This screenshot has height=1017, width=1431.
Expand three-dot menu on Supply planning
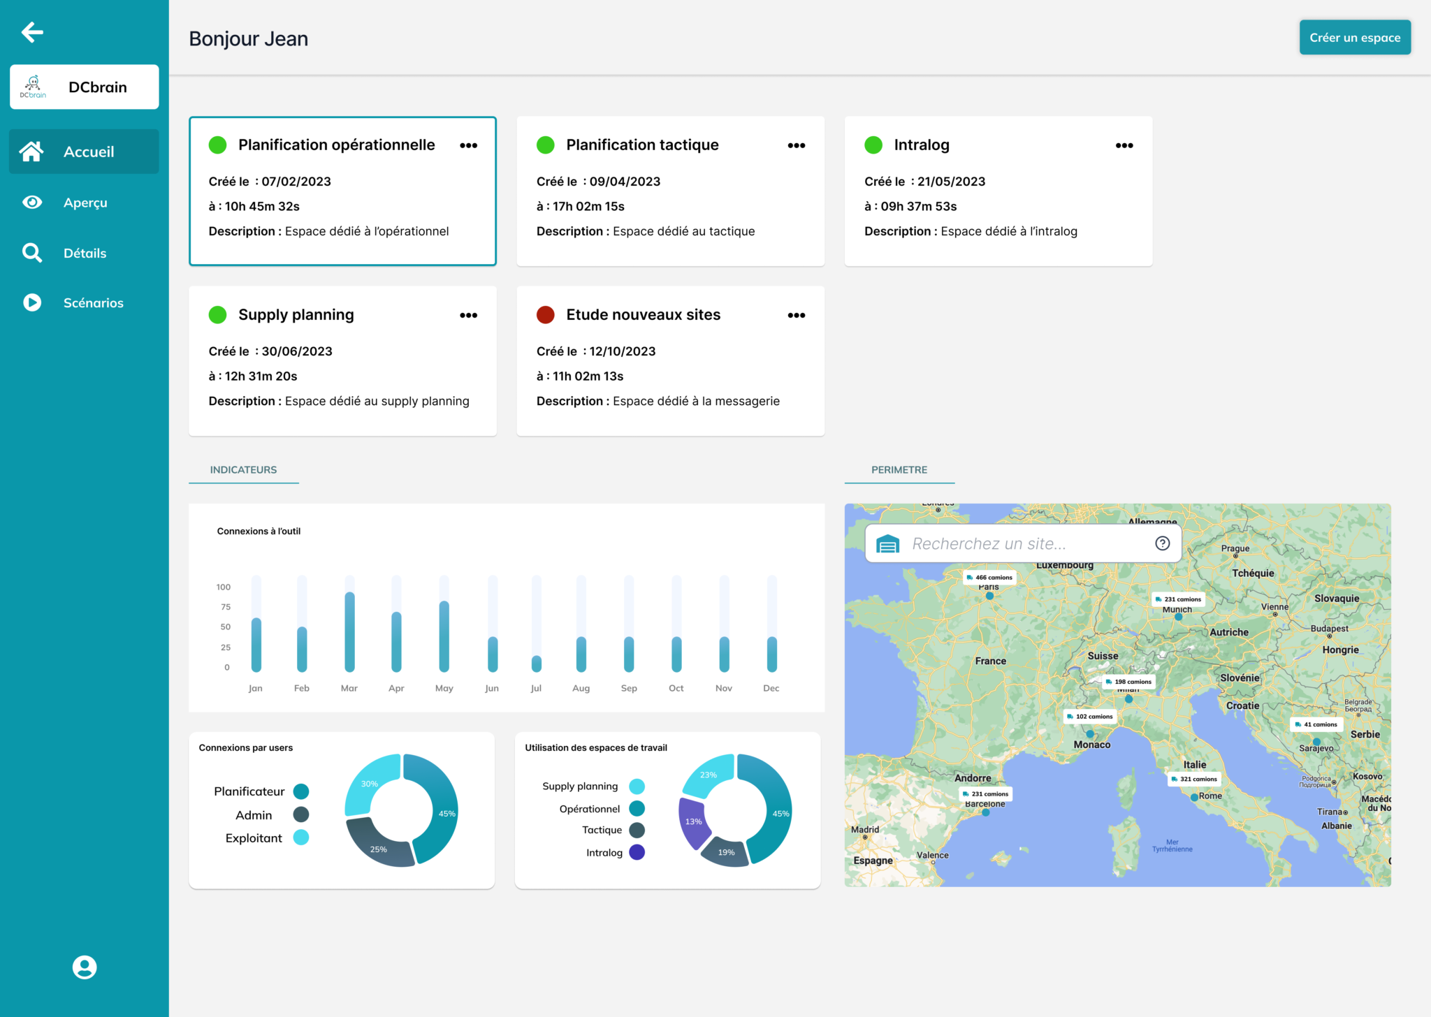coord(468,315)
